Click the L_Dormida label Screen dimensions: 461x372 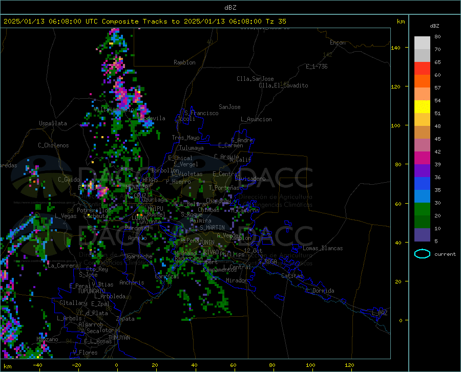320,291
